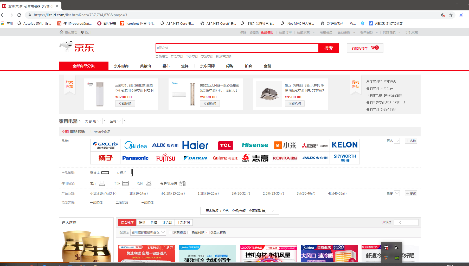This screenshot has height=266, width=469.
Task: Select the Haier brand logo
Action: (195, 145)
